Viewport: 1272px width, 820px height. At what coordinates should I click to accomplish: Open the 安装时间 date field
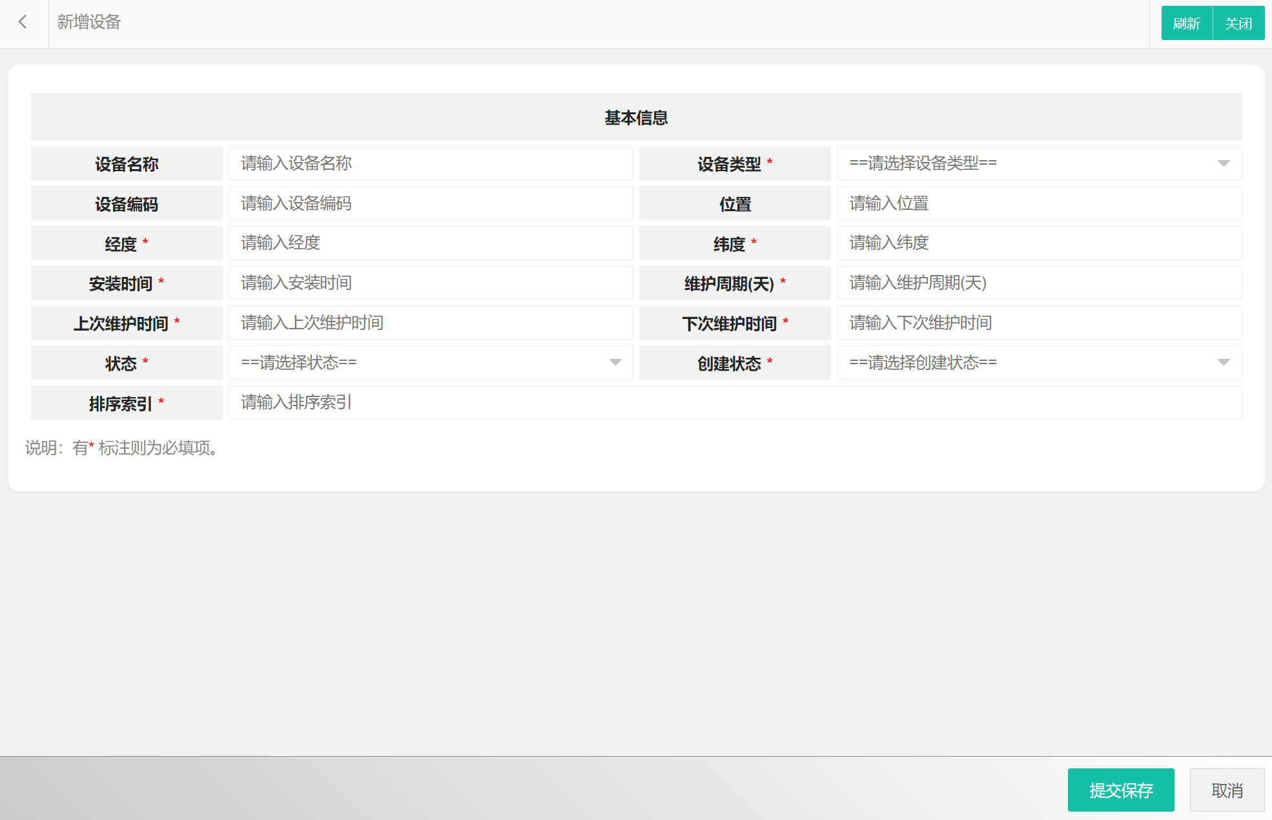tap(430, 283)
